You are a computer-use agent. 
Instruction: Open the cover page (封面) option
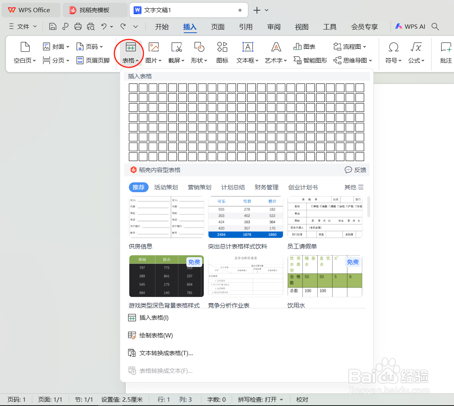(x=56, y=46)
